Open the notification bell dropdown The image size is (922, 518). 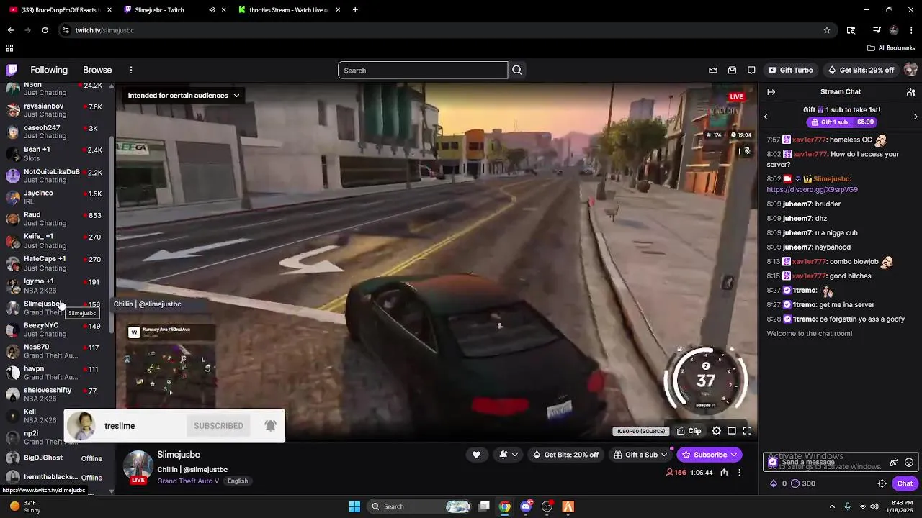pyautogui.click(x=508, y=455)
